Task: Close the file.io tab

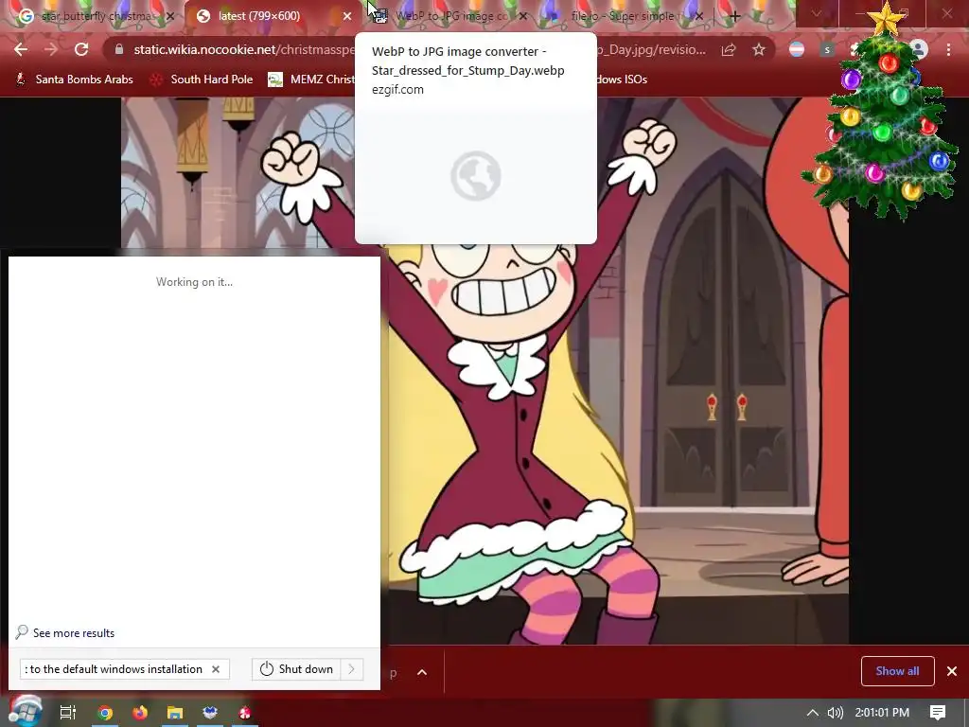Action: 699,16
